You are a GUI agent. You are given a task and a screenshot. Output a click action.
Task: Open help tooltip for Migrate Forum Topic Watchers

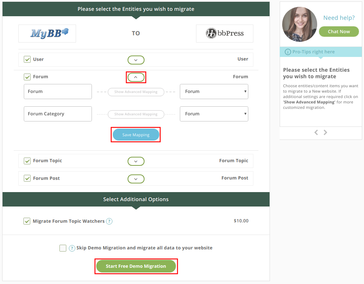(x=109, y=221)
